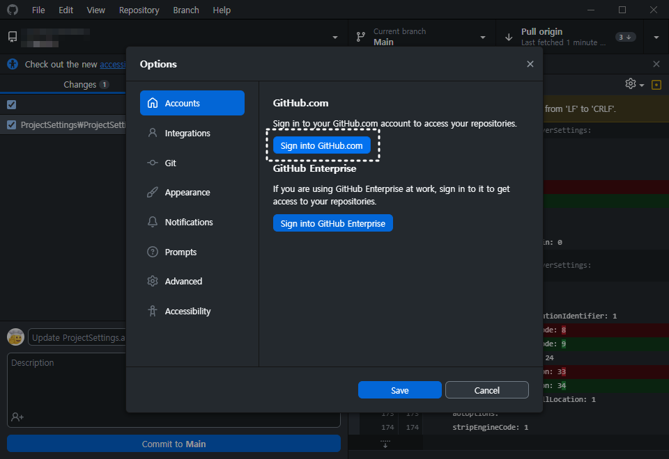Save the Options dialog changes
Viewport: 669px width, 459px height.
pos(400,390)
